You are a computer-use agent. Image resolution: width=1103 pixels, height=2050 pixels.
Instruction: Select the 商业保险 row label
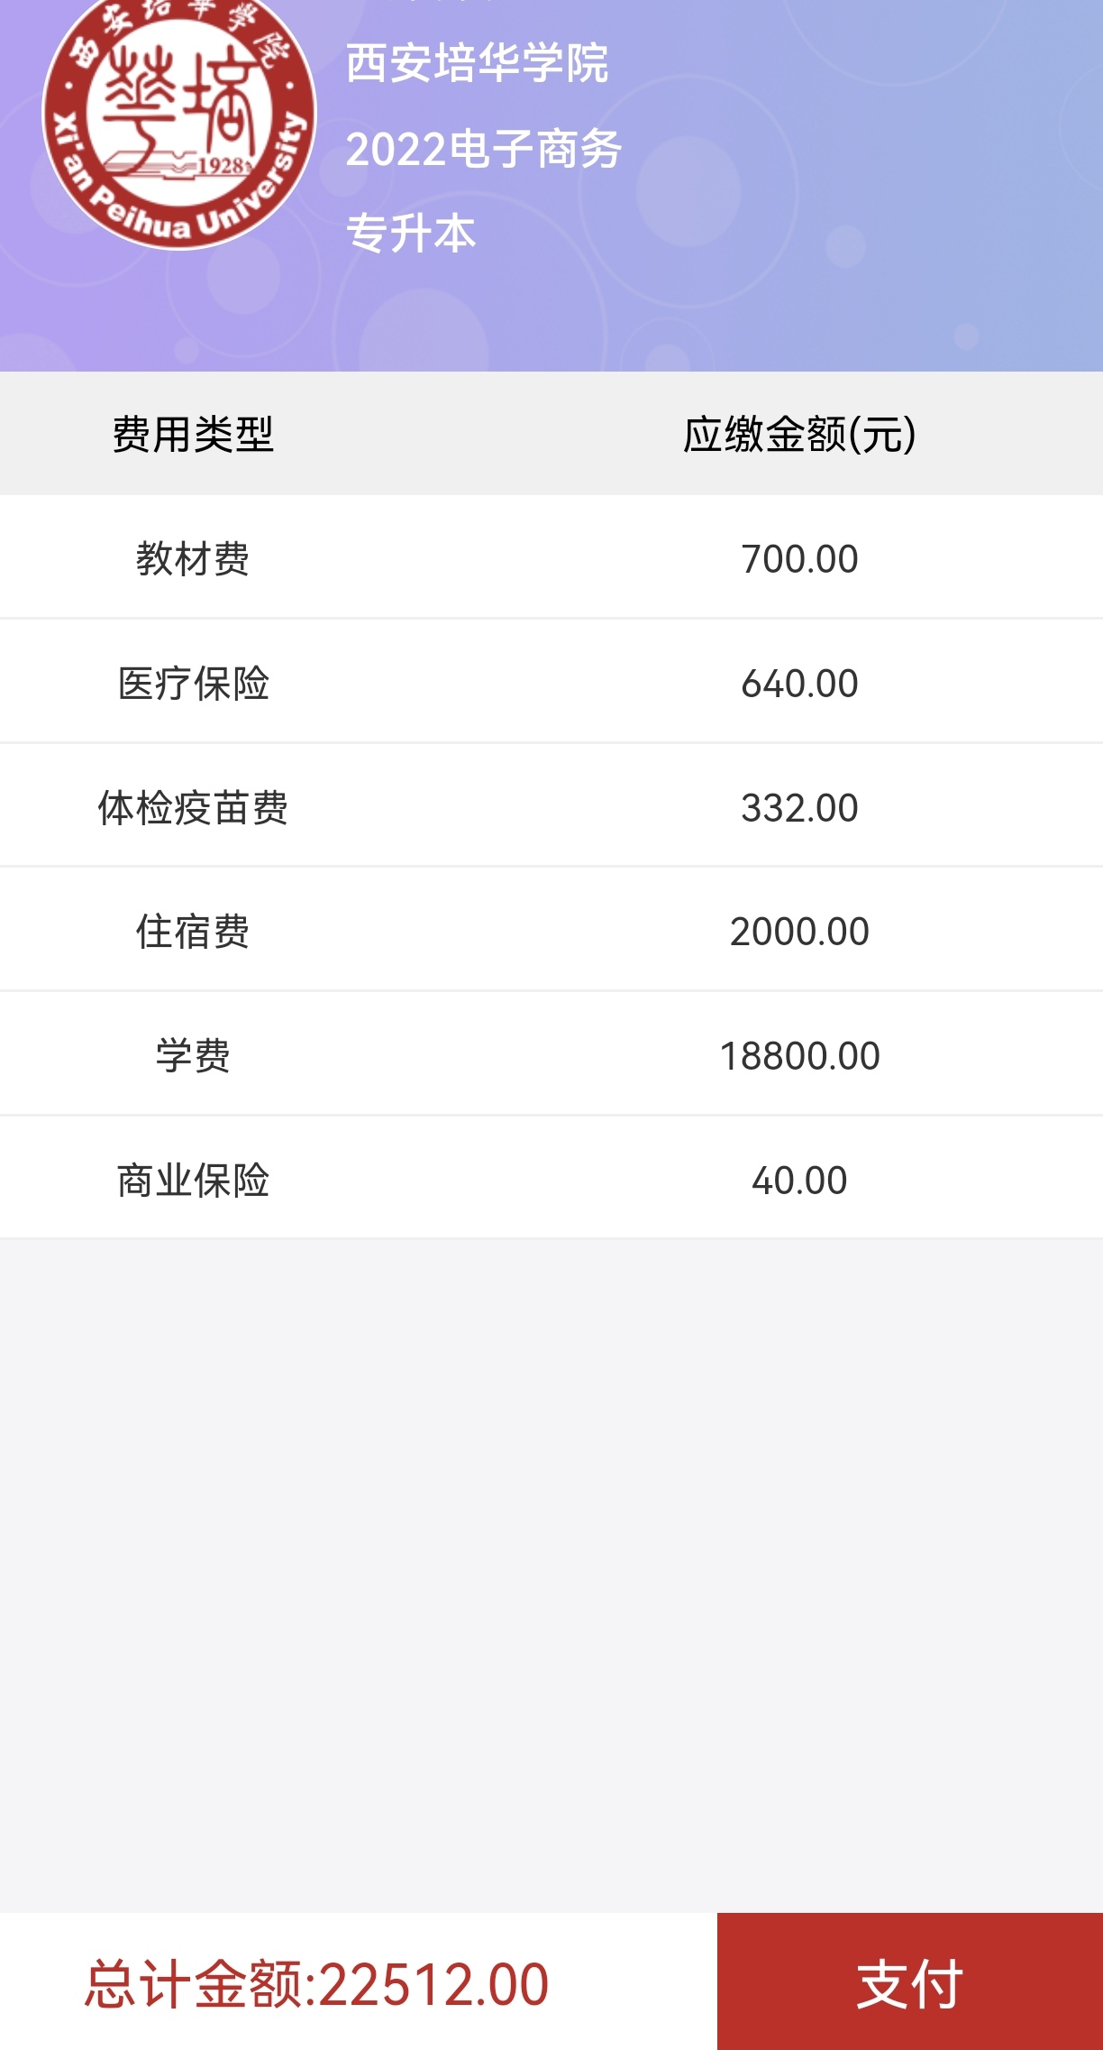[193, 1180]
